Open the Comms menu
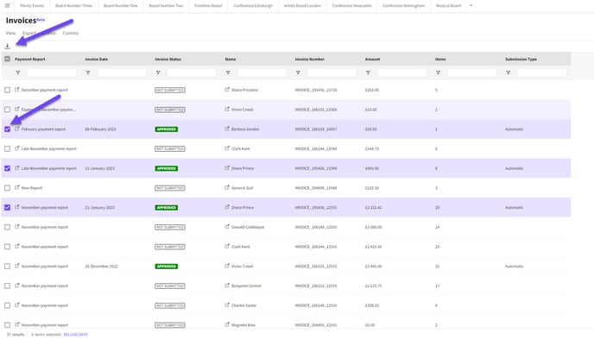Viewport: 594px width, 339px height. 71,34
